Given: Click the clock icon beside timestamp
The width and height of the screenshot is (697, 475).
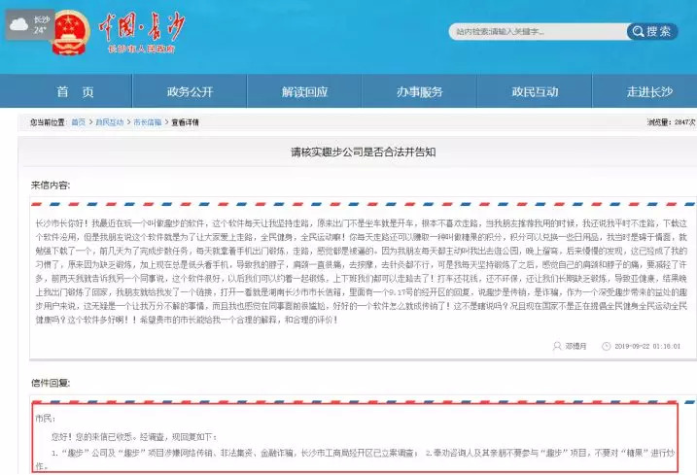Looking at the screenshot, I should click(x=606, y=346).
